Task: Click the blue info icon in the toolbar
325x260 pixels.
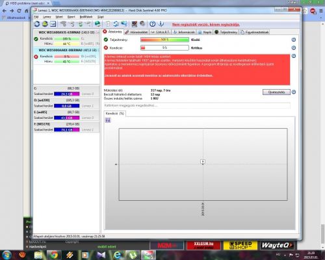Action: [161, 24]
